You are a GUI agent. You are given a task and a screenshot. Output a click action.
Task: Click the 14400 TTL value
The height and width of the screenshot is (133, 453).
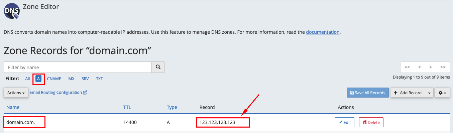[x=130, y=122]
